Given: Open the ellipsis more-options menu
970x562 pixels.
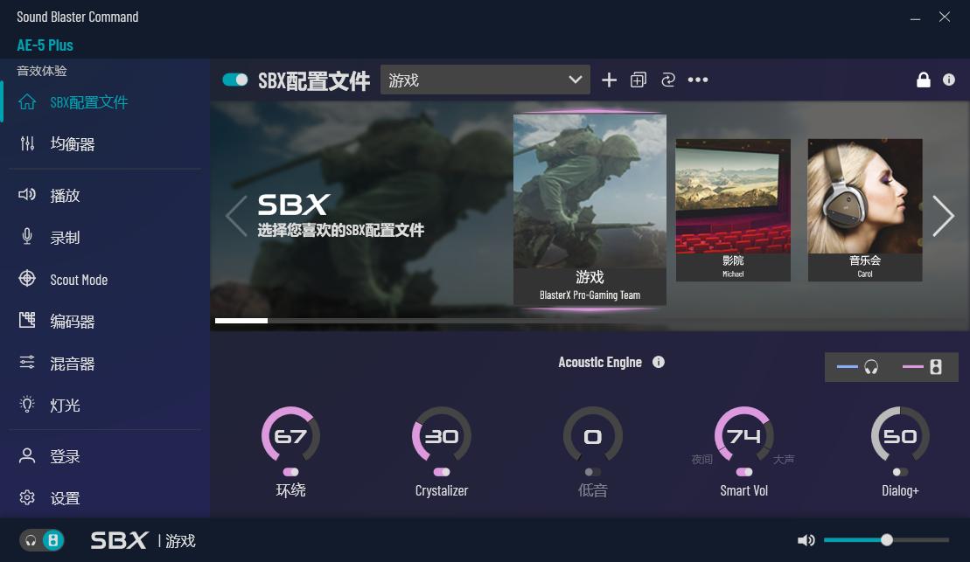Looking at the screenshot, I should 698,80.
